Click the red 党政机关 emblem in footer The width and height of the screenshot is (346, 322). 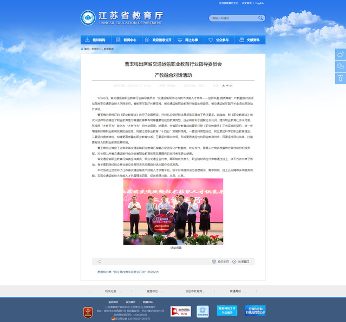(x=88, y=312)
